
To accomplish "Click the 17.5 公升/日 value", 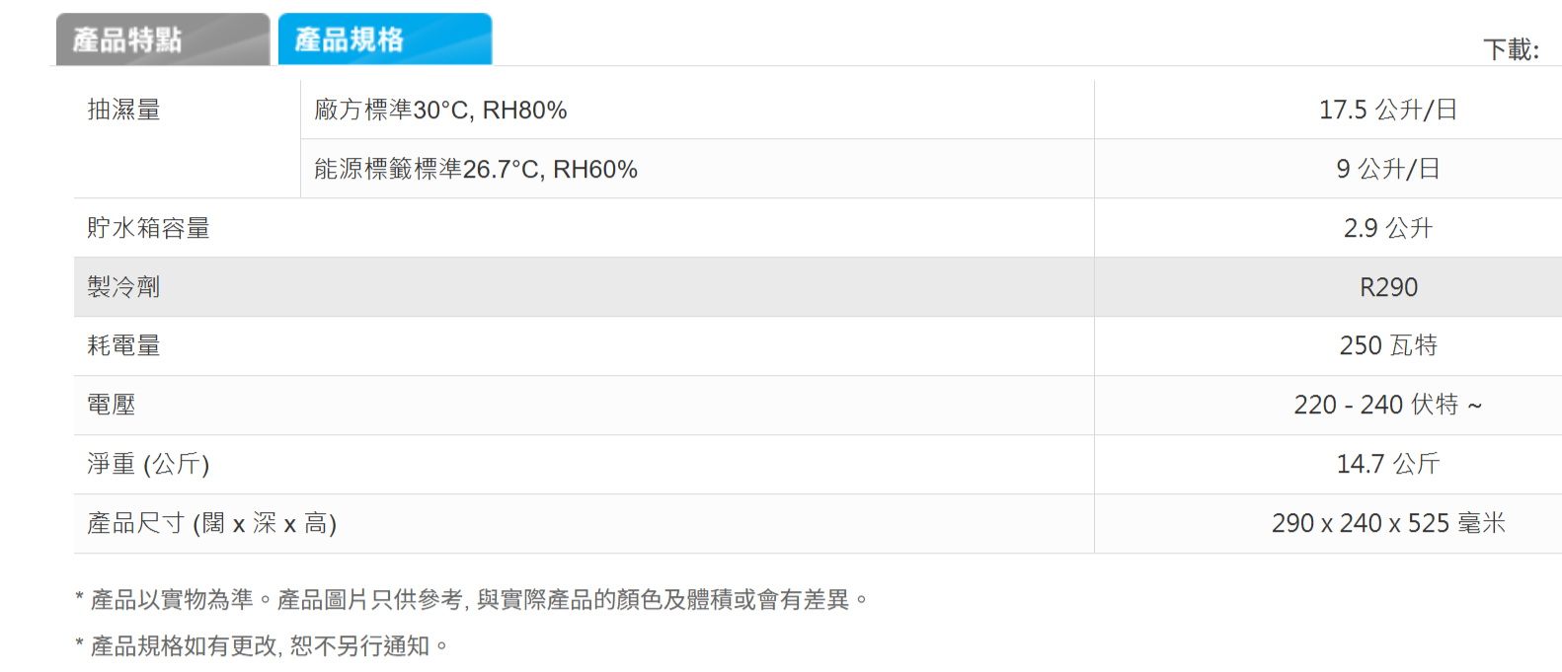I will [1387, 110].
